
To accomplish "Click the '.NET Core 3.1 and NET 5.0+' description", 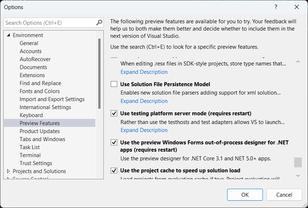I will pos(196,158).
